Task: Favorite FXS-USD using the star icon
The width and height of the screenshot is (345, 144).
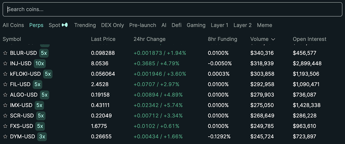Action: coord(5,126)
